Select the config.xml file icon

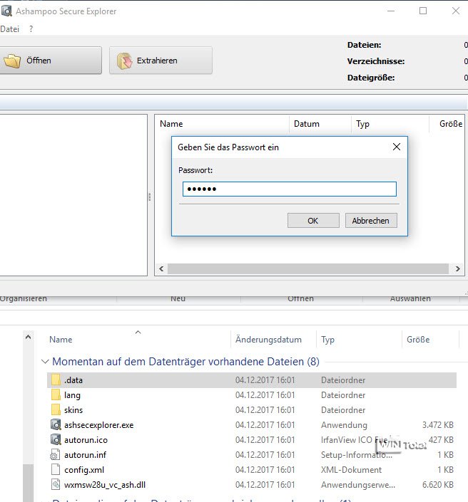point(56,470)
